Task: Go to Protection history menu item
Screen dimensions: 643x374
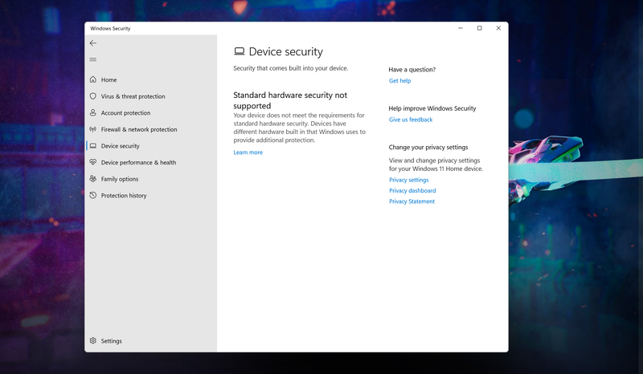Action: 124,196
